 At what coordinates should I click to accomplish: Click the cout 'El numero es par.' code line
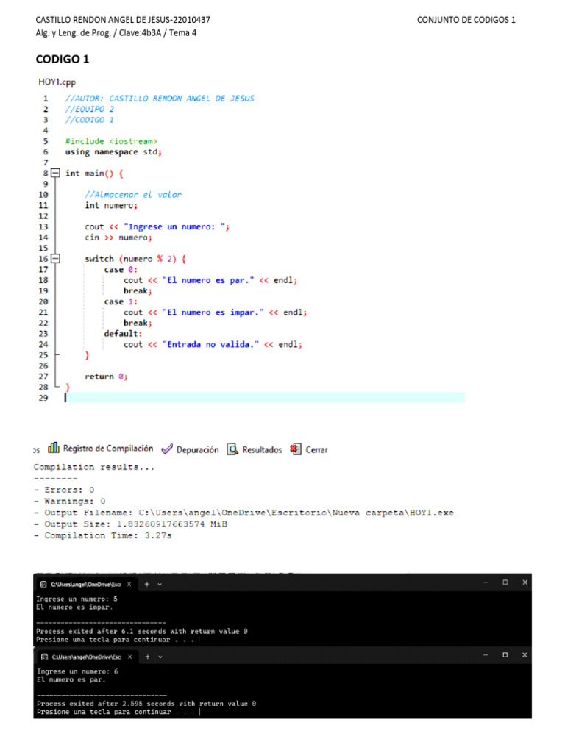click(x=210, y=280)
